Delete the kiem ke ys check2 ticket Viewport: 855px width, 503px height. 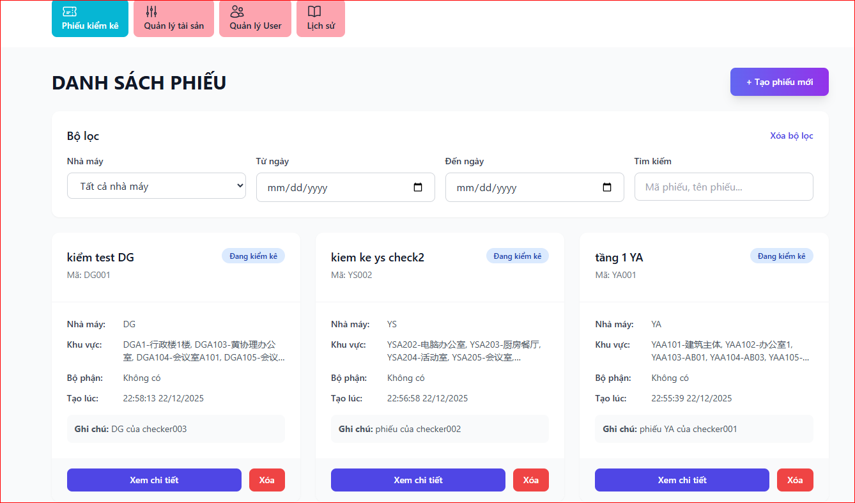coord(531,480)
